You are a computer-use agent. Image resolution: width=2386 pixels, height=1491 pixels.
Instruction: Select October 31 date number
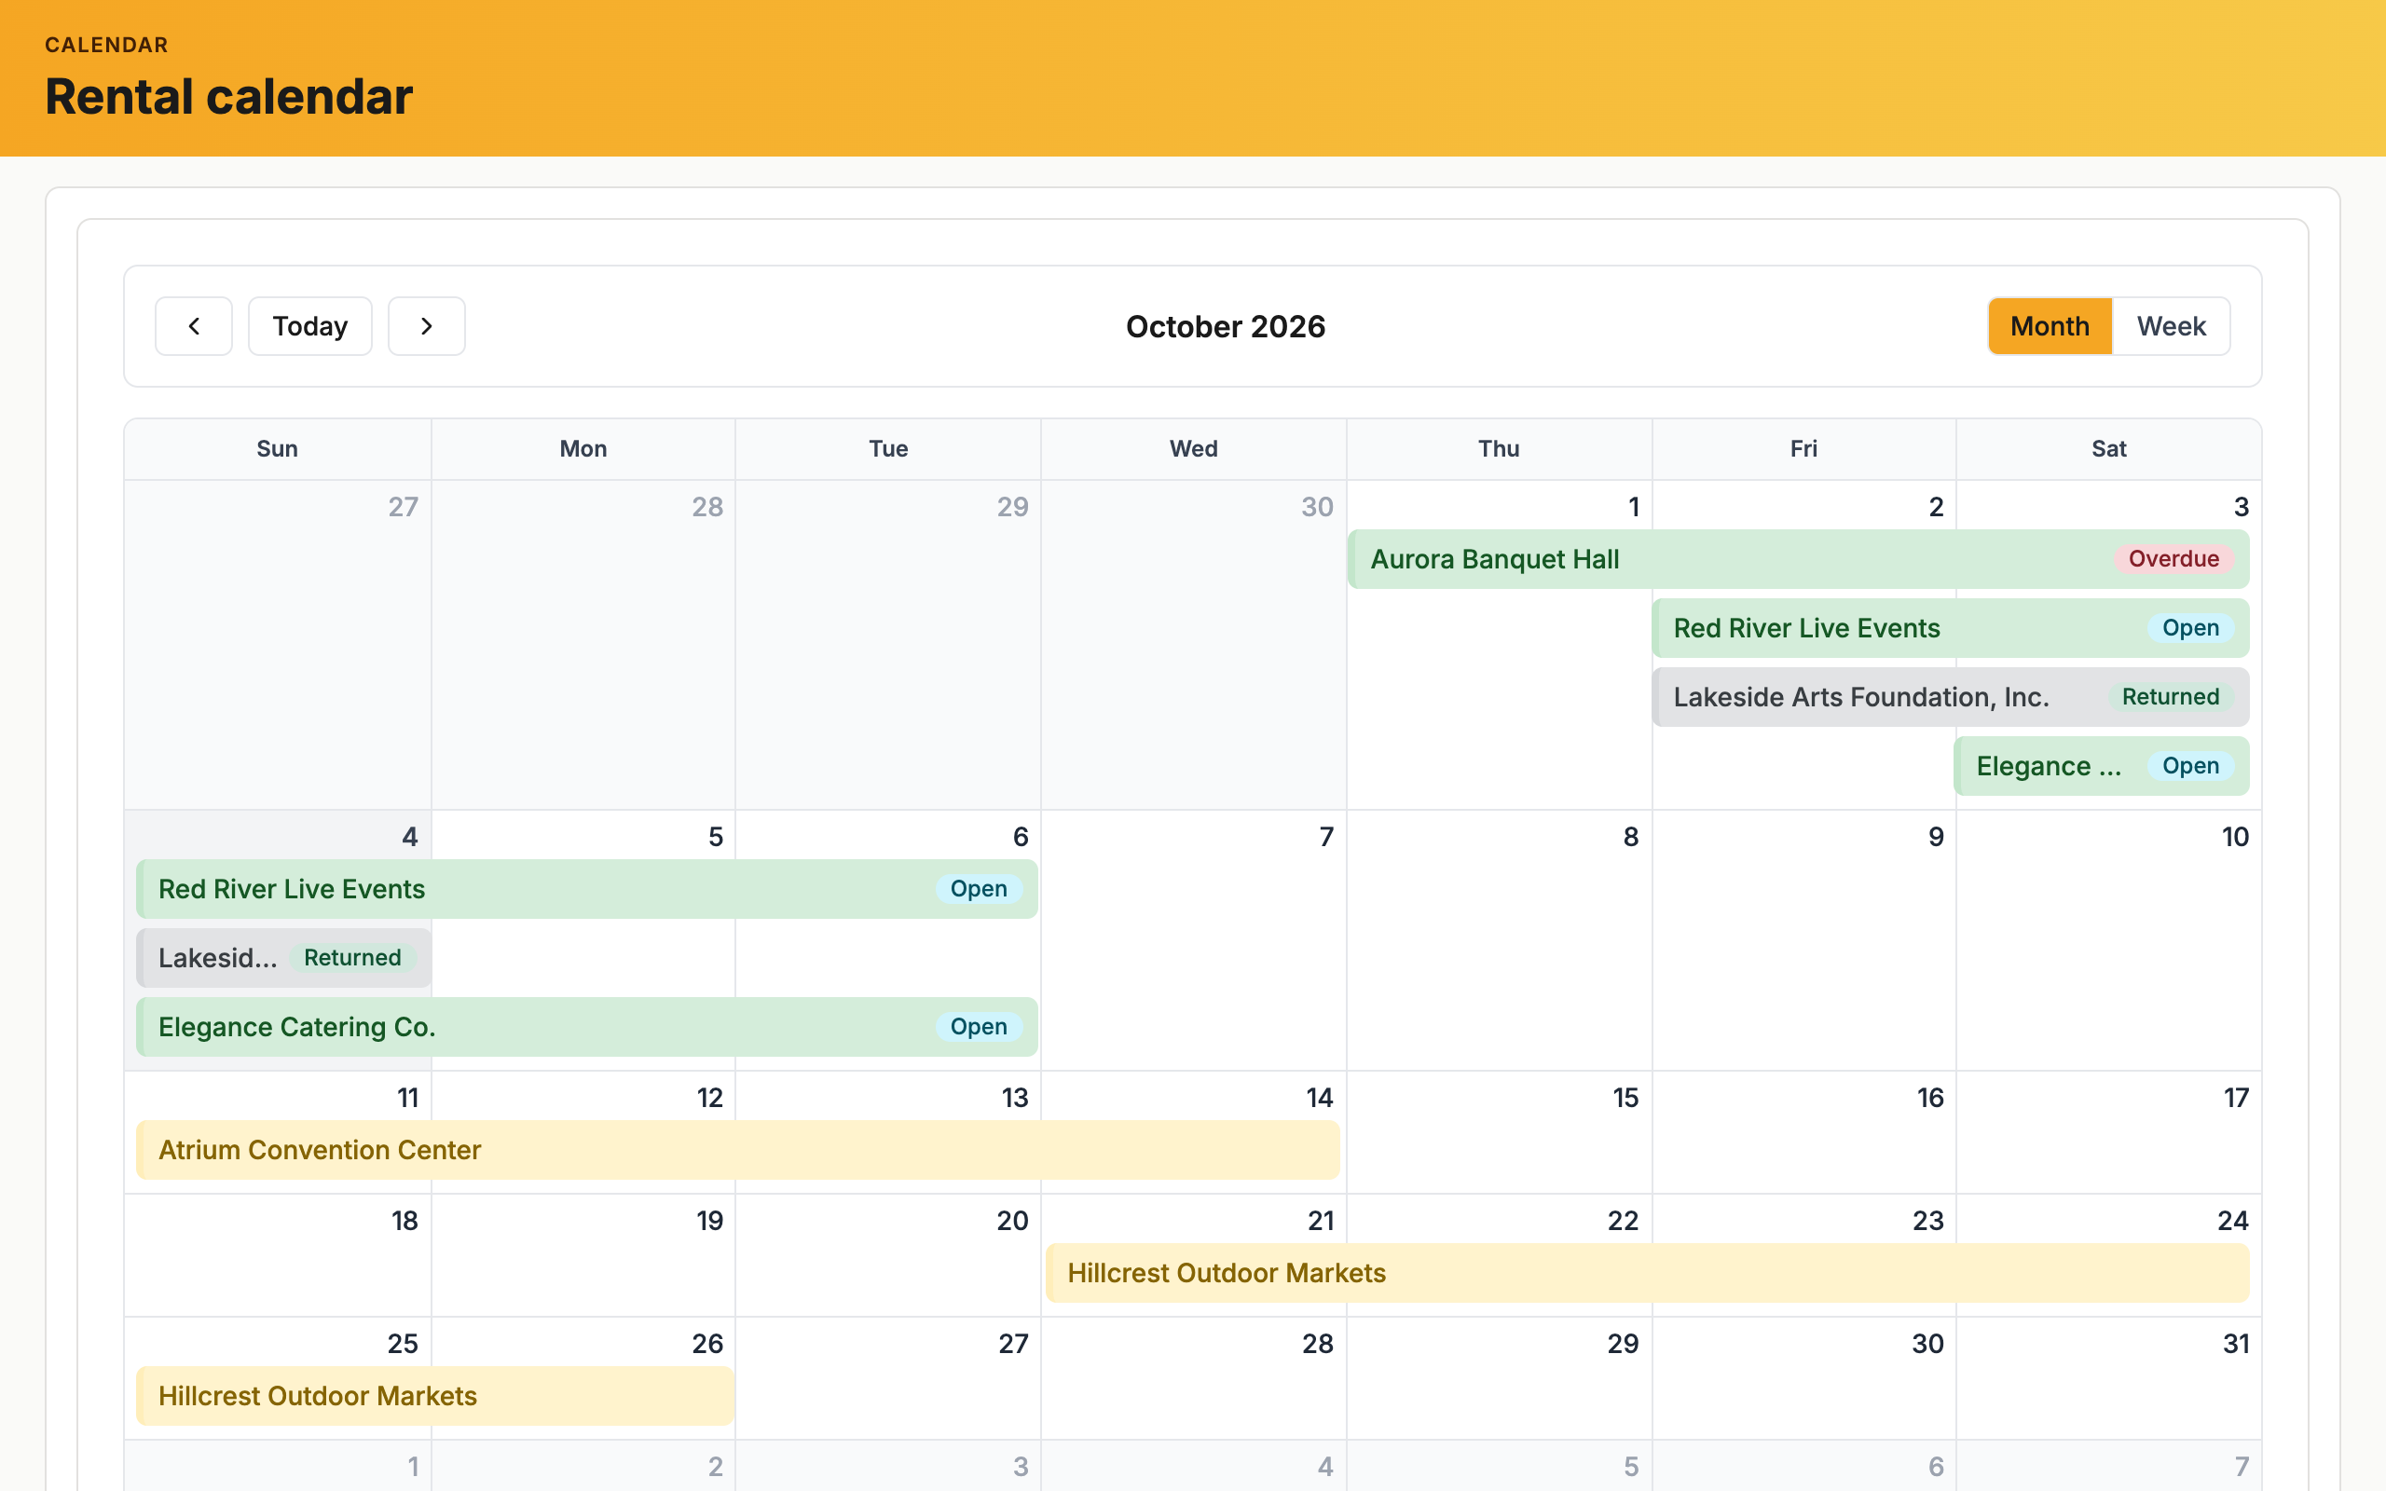[x=2236, y=1344]
